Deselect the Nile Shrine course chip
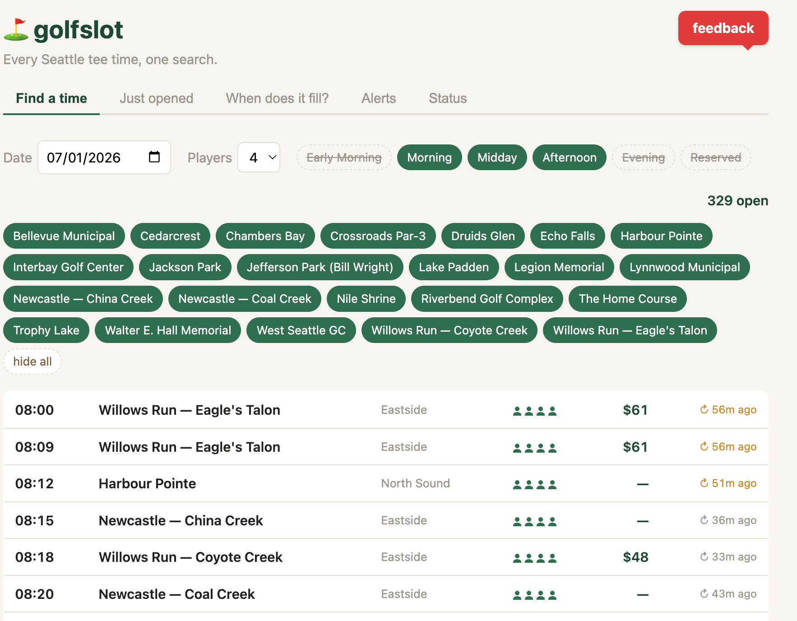Viewport: 797px width, 621px height. click(366, 299)
